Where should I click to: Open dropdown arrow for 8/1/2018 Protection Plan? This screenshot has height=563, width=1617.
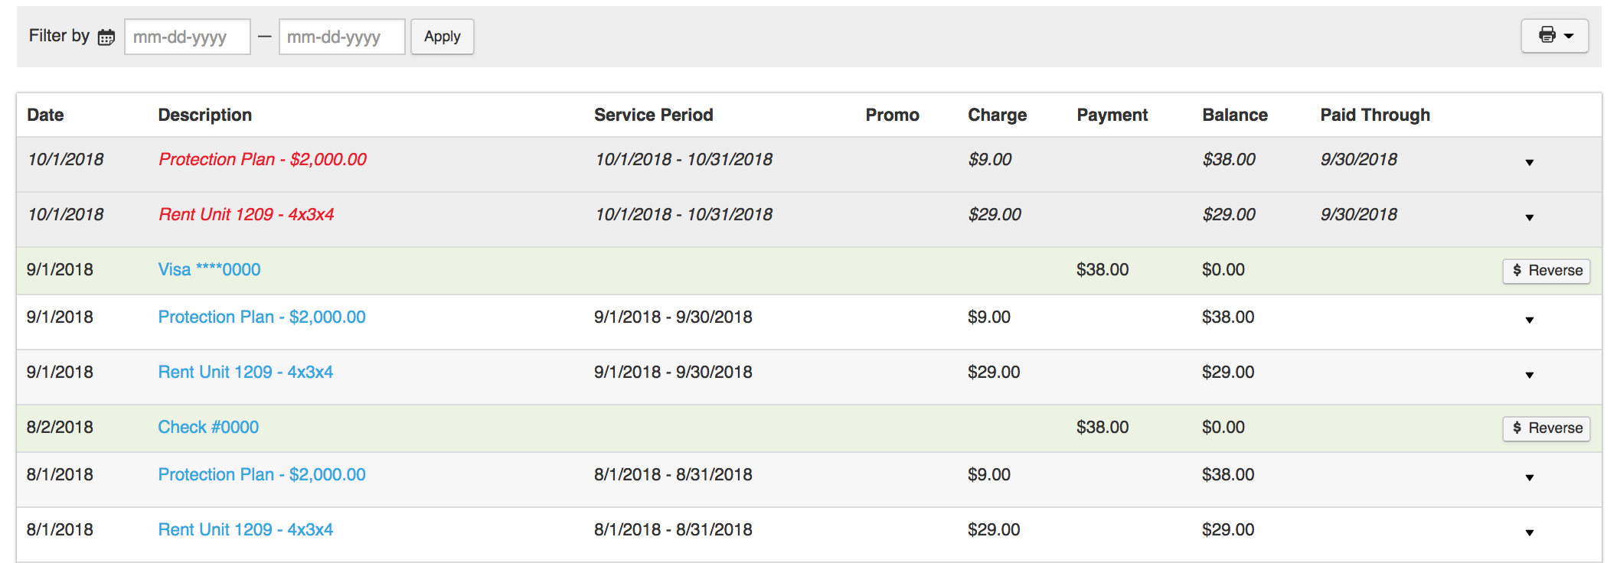pos(1529,477)
